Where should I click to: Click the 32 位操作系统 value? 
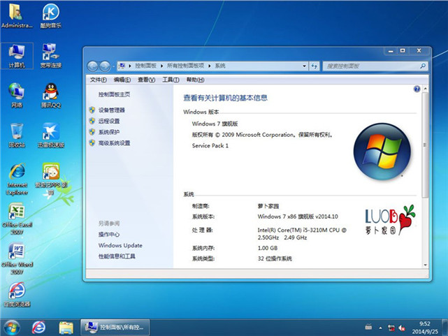coord(275,258)
